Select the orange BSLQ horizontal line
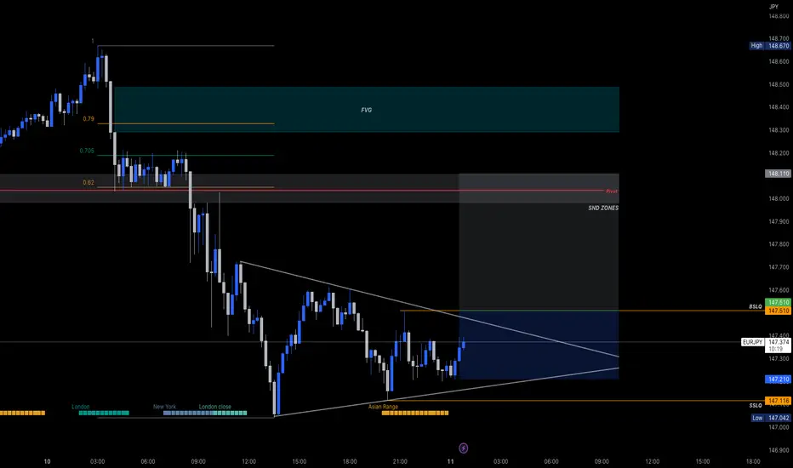793x468 pixels. click(582, 311)
